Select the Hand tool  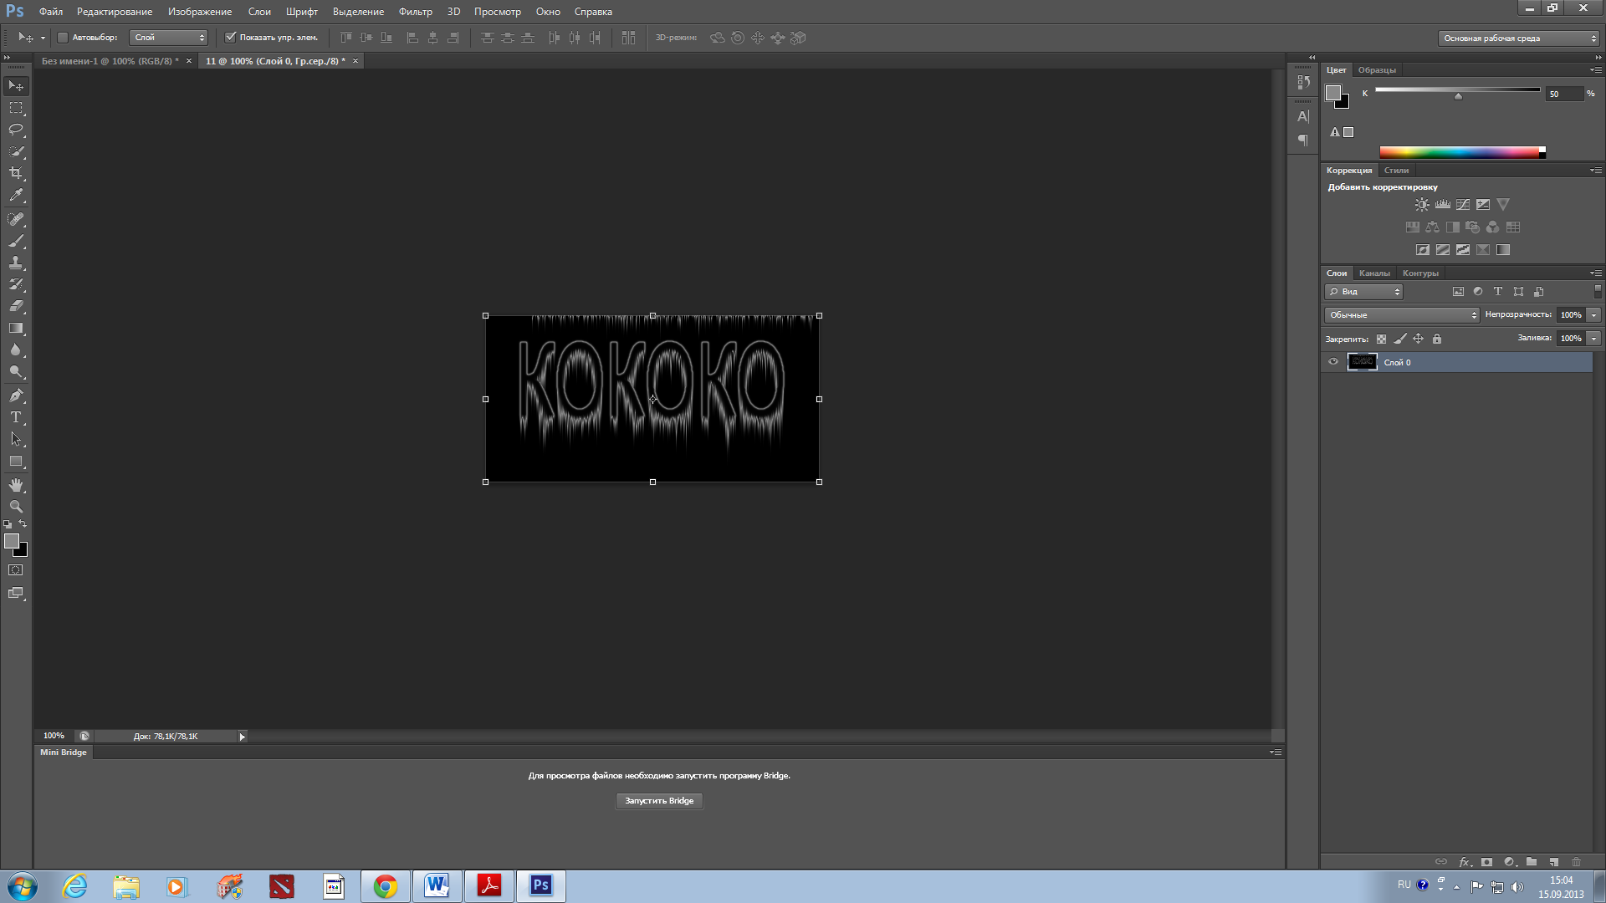tap(16, 485)
